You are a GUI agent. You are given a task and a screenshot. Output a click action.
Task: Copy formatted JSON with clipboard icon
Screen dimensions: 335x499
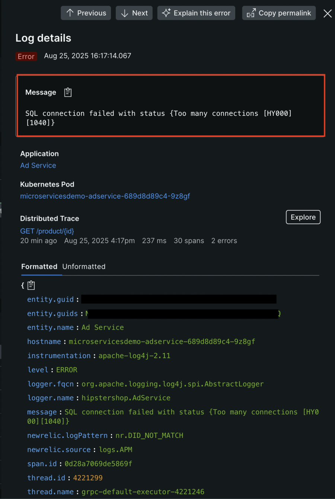31,286
